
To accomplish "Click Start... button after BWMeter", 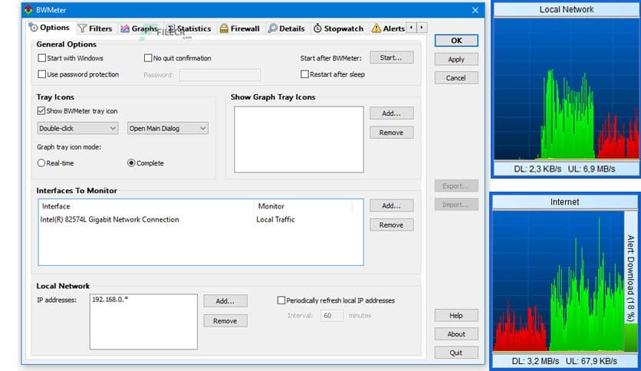I will [x=392, y=57].
